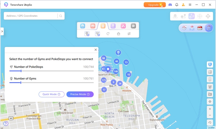Click the Precise Mode button
The width and height of the screenshot is (216, 129).
[x=80, y=94]
